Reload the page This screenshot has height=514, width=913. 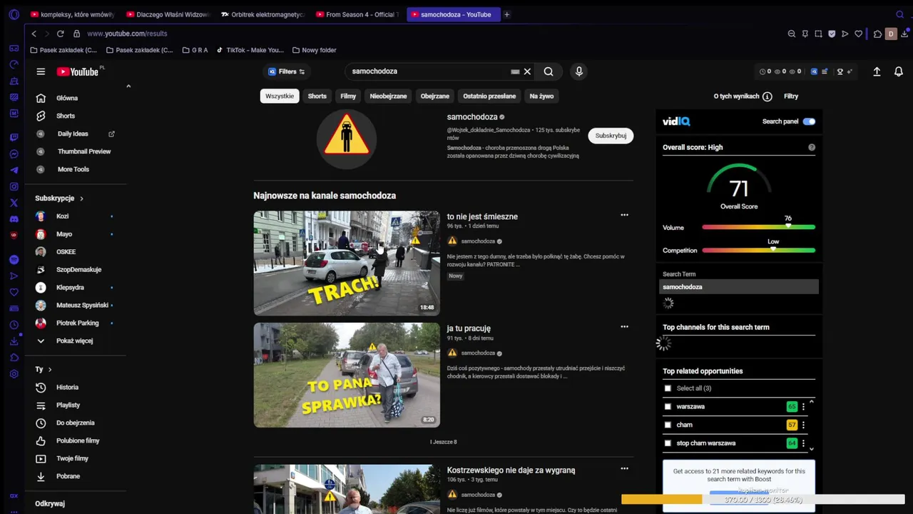(x=60, y=34)
